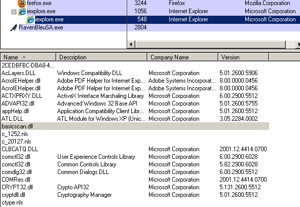This screenshot has width=300, height=207.
Task: Sort by the Company Name column header
Action: pyautogui.click(x=183, y=57)
